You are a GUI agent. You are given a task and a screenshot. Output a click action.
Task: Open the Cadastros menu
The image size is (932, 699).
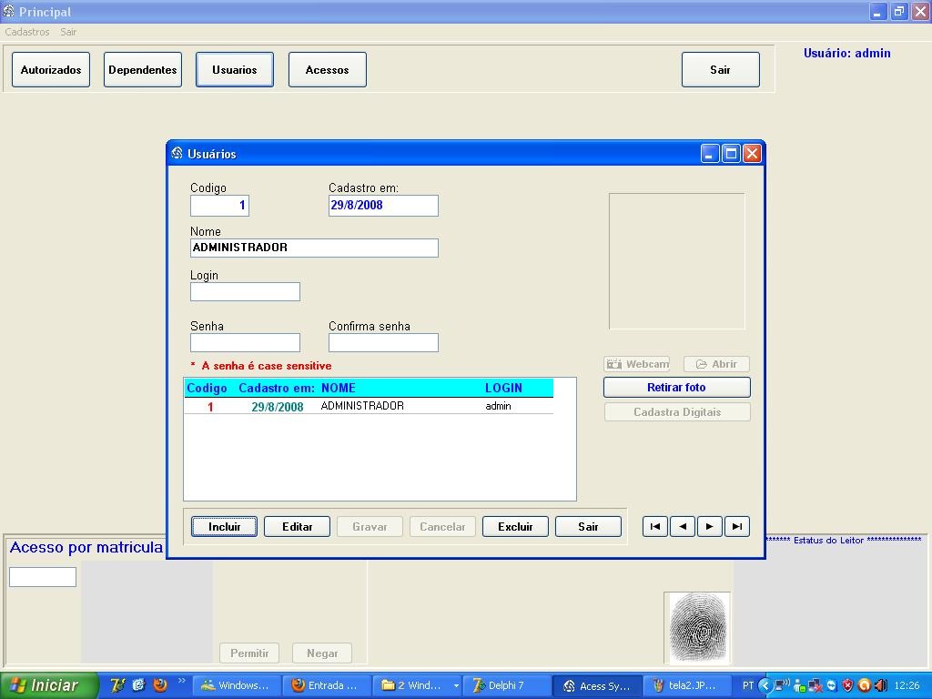(26, 32)
